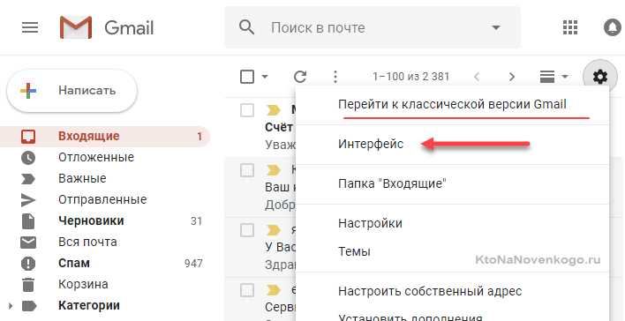Toggle the select-all messages checkbox
Screen dimensions: 625x321
247,77
